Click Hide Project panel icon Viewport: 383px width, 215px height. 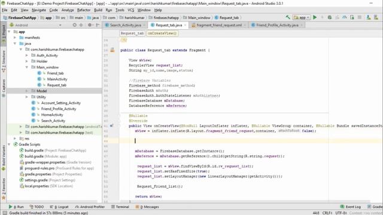[98, 25]
